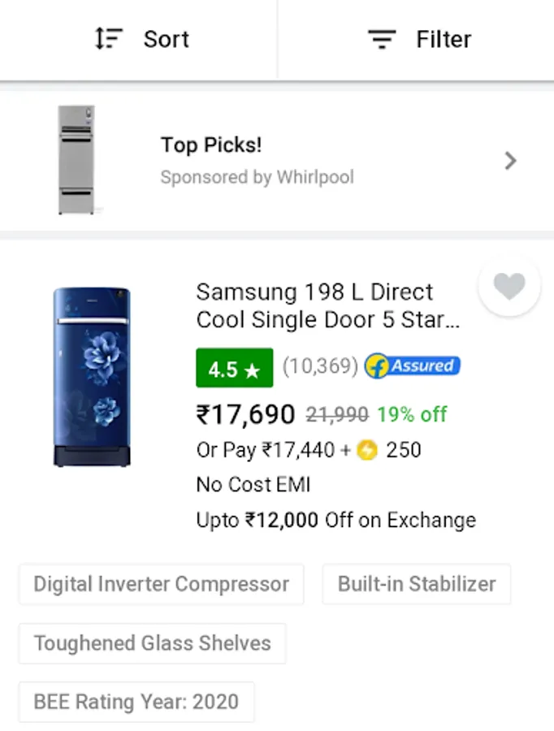Add Samsung refrigerator to wishlist via heart
The image size is (554, 731).
(509, 286)
